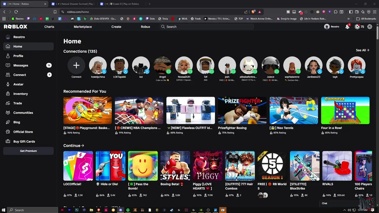
Task: Click the Profile icon in sidebar
Action: coord(8,56)
